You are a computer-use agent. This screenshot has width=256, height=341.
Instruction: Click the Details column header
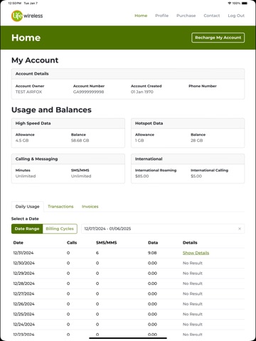click(x=190, y=243)
